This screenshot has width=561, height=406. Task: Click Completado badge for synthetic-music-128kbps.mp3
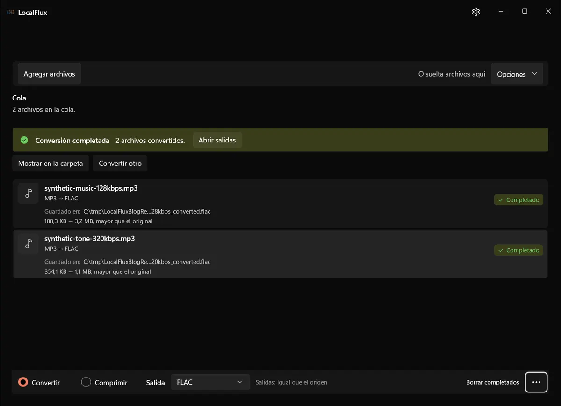[518, 200]
